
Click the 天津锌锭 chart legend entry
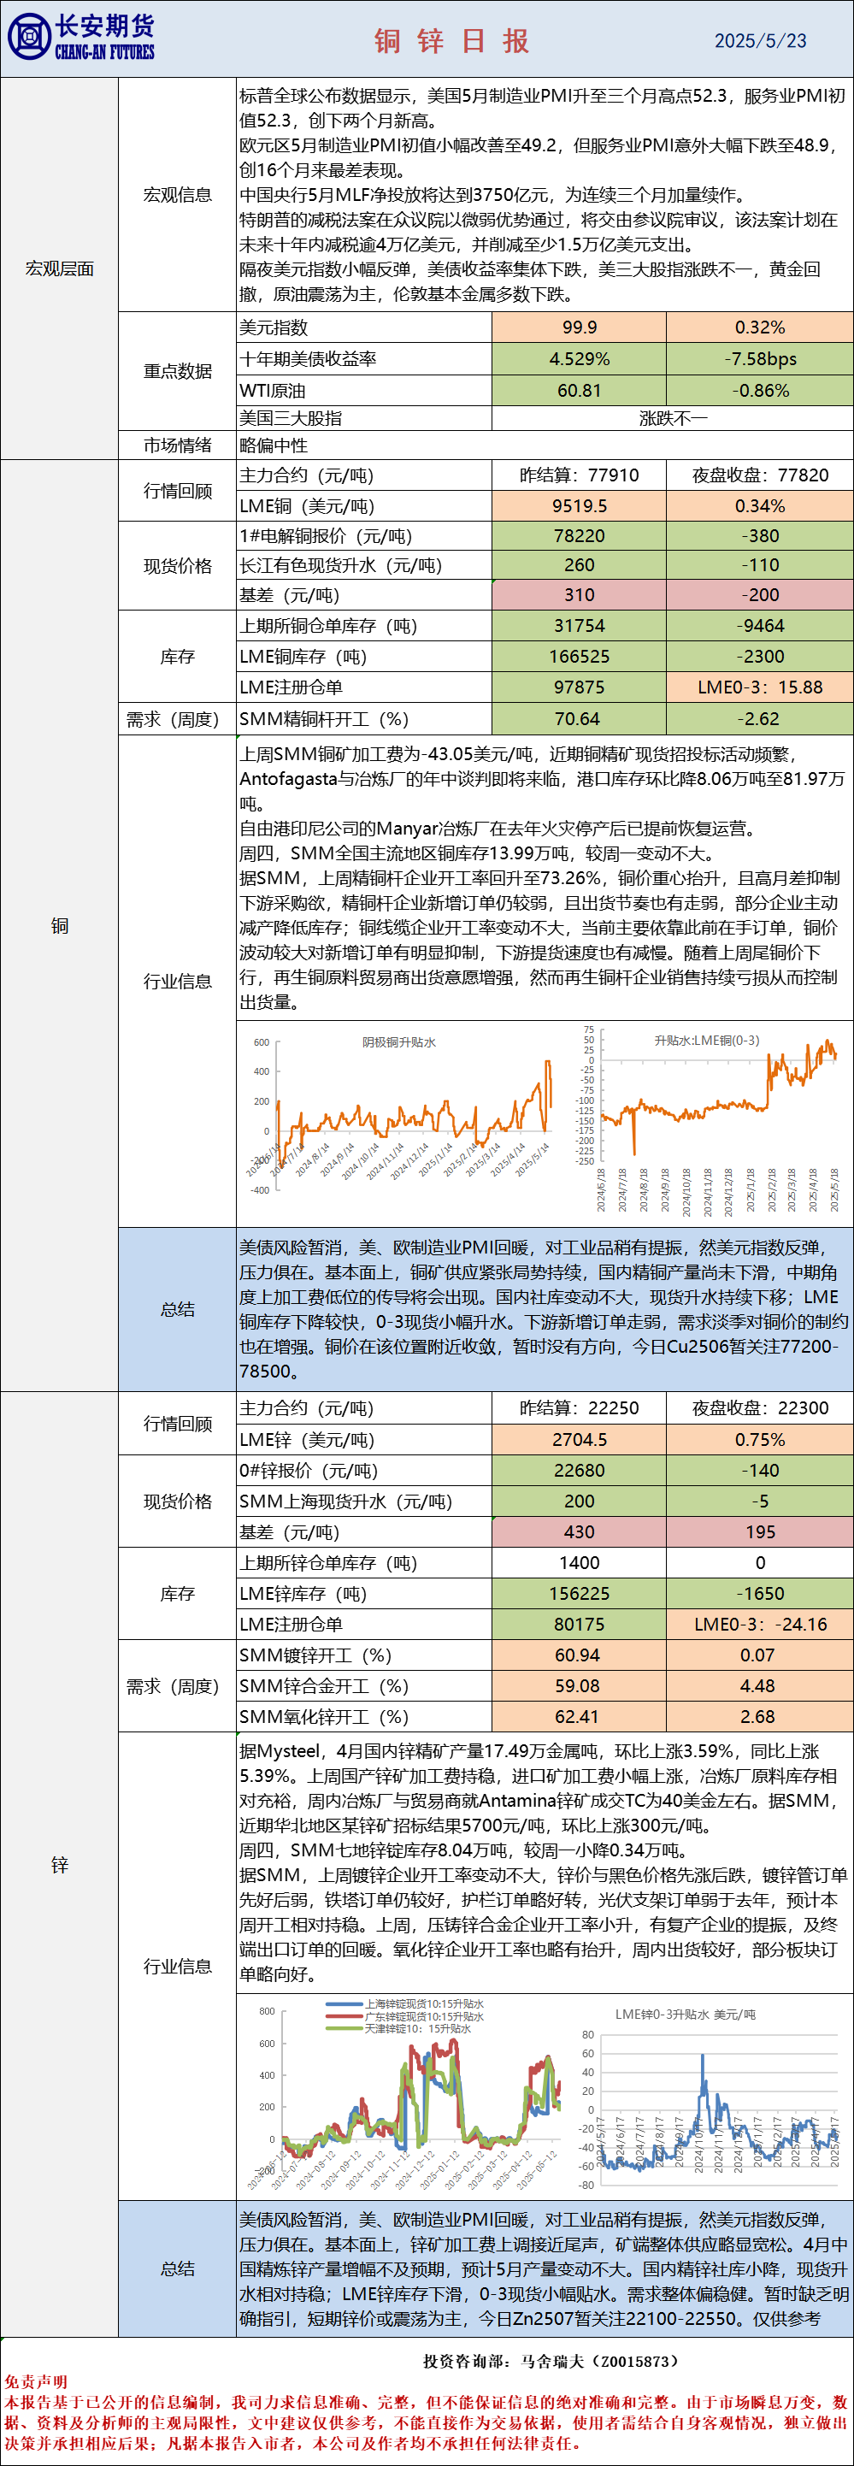pos(398,2028)
